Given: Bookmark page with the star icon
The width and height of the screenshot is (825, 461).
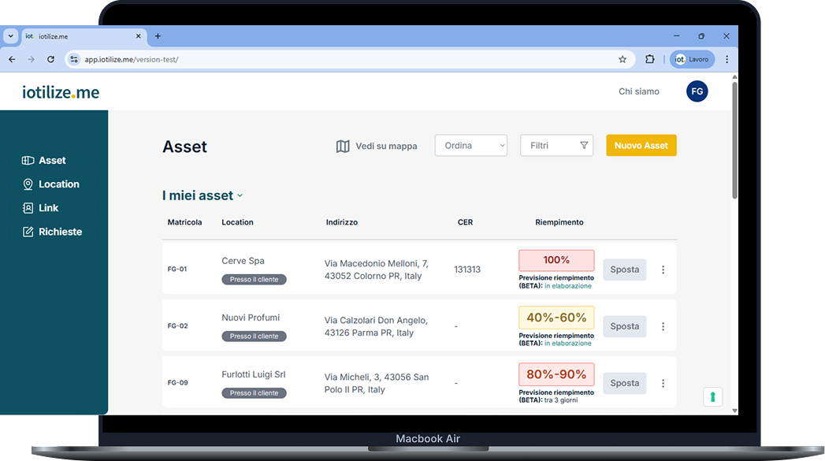Looking at the screenshot, I should tap(622, 59).
